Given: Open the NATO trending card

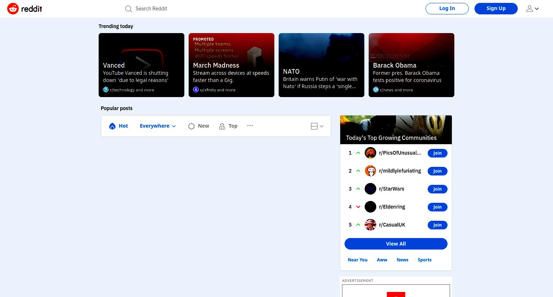Looking at the screenshot, I should coord(322,65).
